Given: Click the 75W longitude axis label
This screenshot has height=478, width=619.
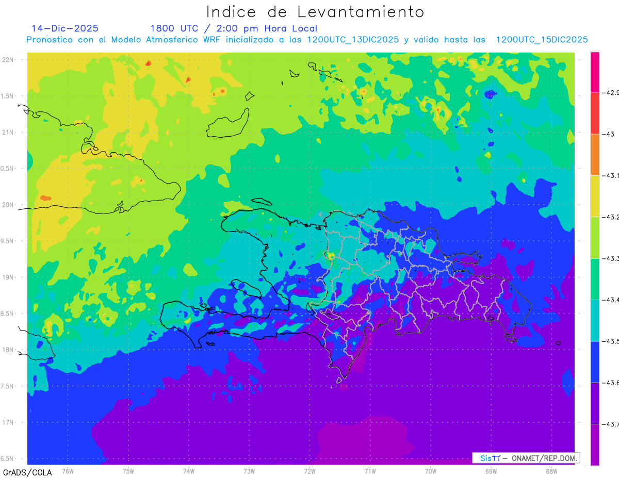Looking at the screenshot, I should 128,471.
